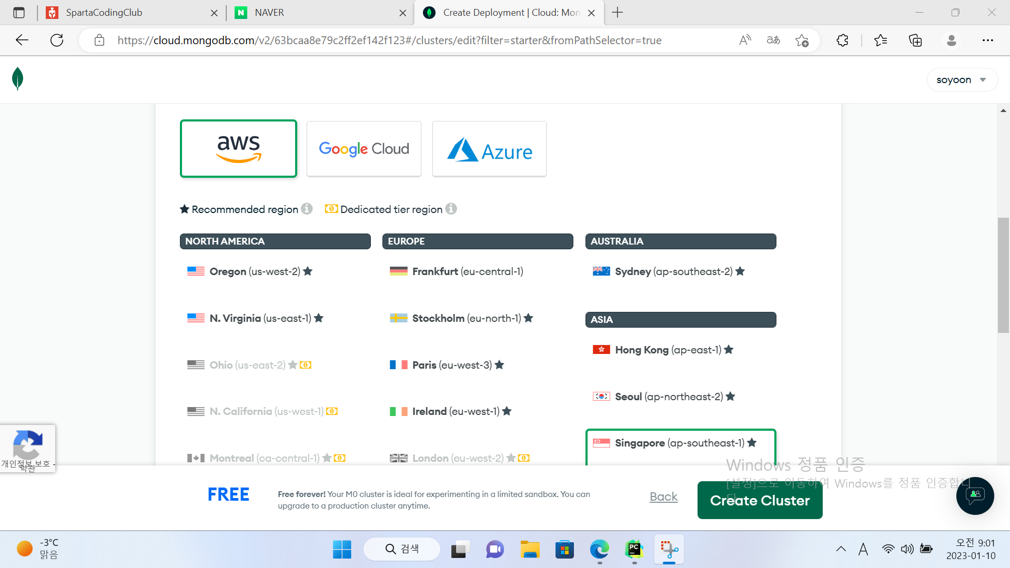Screen dimensions: 1010x568
Task: Open Microsoft Edge on taskbar
Action: 599,550
